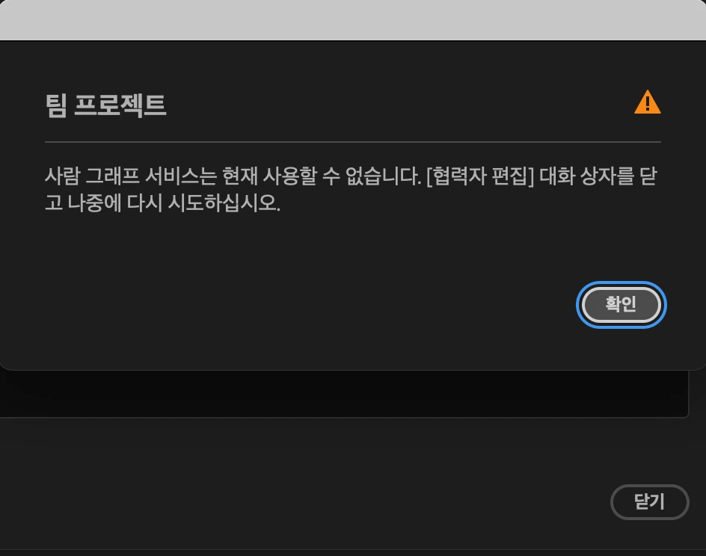This screenshot has width=706, height=556.
Task: Click the orange warning triangle icon
Action: [648, 102]
